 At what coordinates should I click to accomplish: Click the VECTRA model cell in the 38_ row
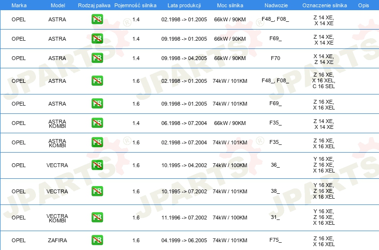coord(57,191)
